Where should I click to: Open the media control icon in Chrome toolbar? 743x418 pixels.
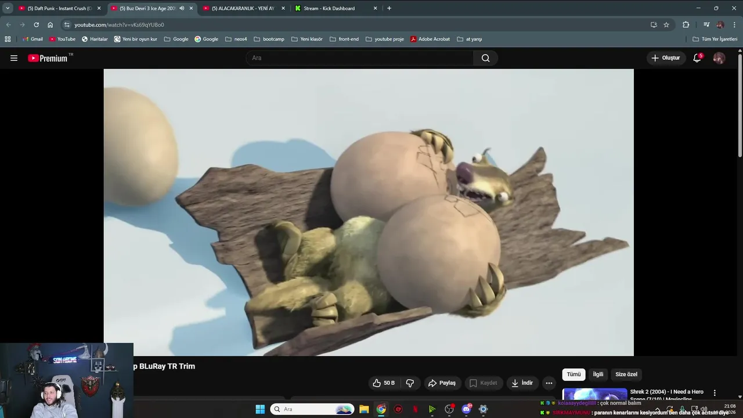coord(706,25)
